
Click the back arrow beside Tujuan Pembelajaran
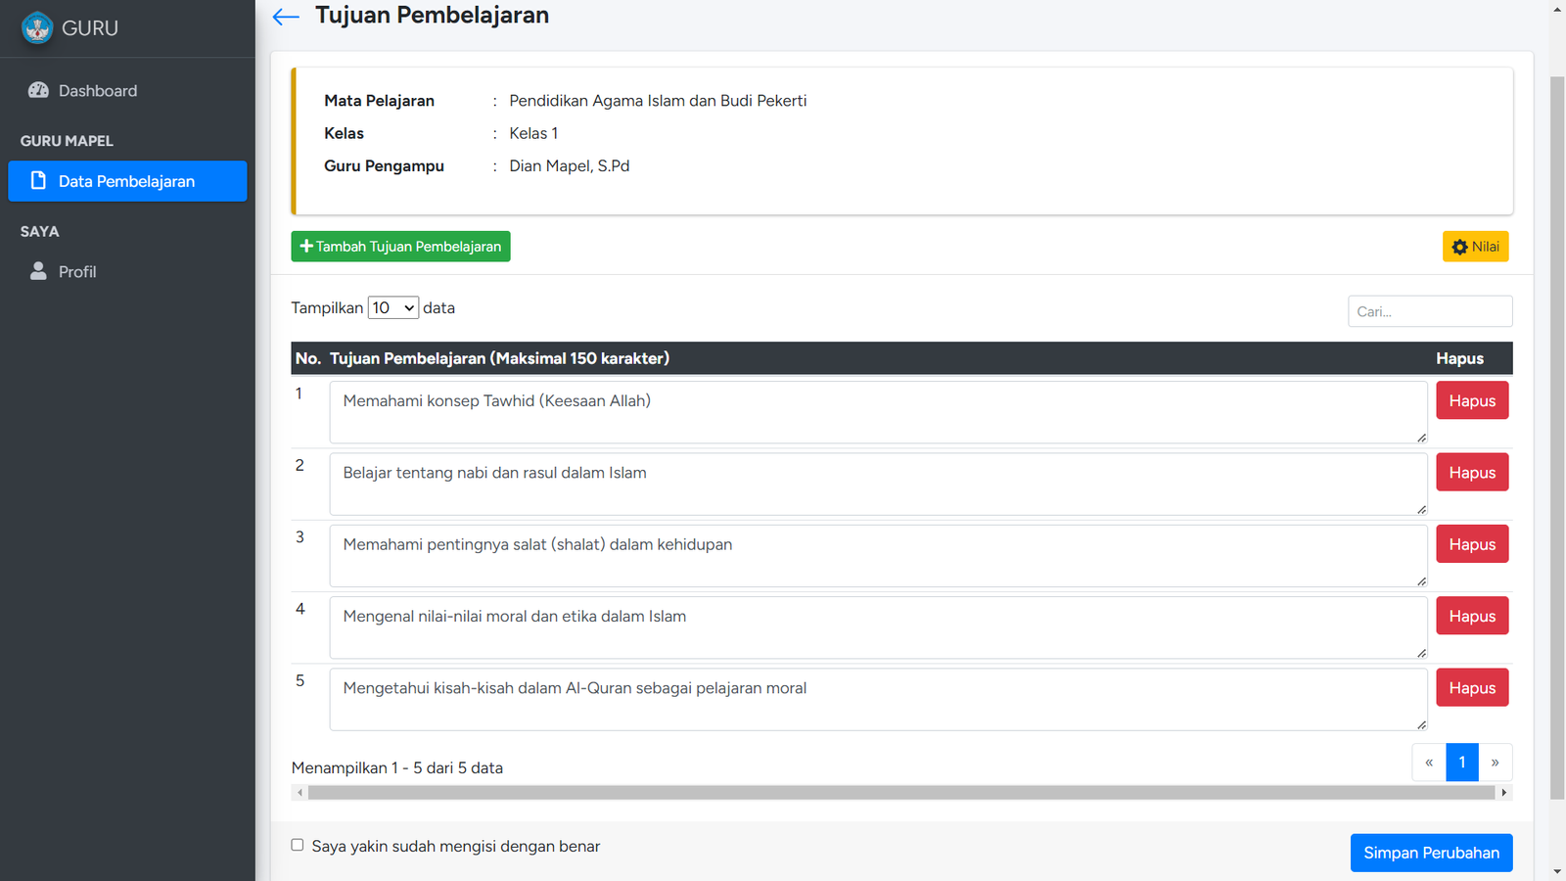[286, 17]
